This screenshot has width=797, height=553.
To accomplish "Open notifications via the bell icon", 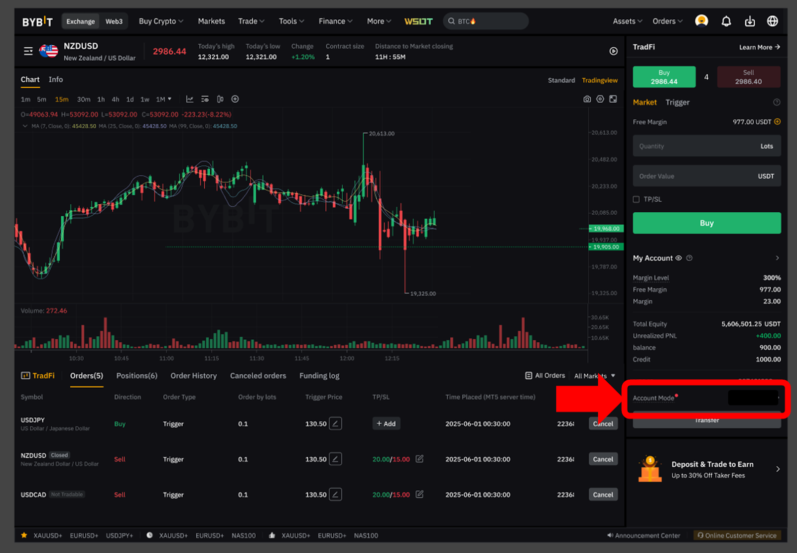I will (x=726, y=21).
